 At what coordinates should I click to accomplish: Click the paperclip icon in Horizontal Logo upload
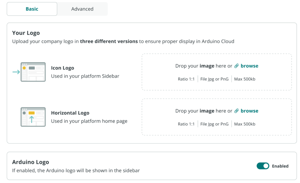tap(236, 111)
